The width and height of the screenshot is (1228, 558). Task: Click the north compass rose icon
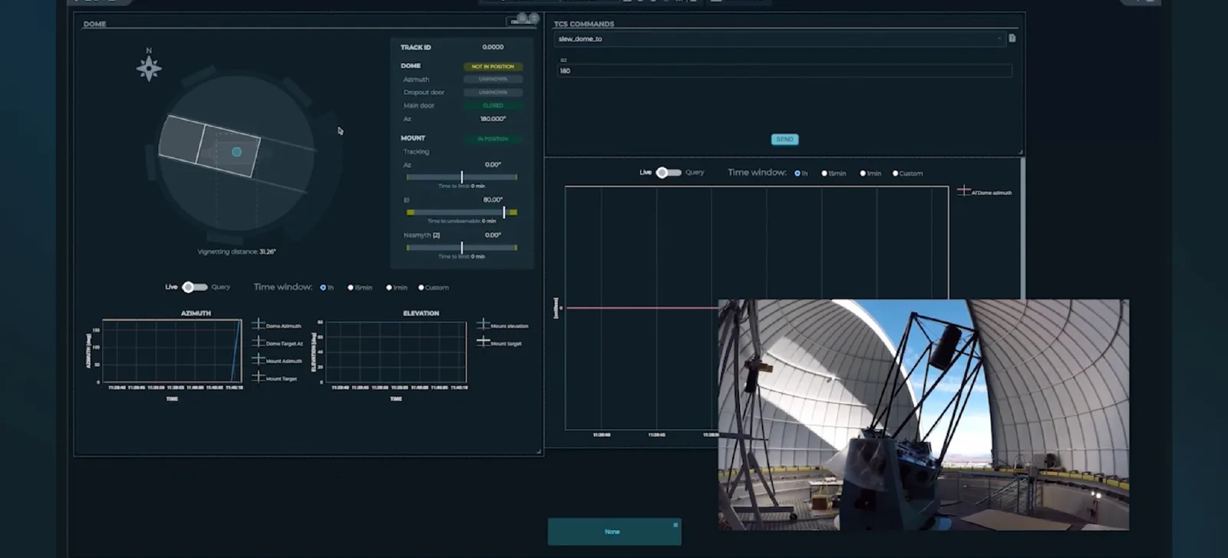(x=149, y=68)
